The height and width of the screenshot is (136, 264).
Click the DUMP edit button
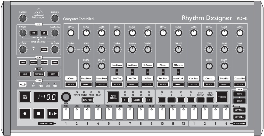55,62
